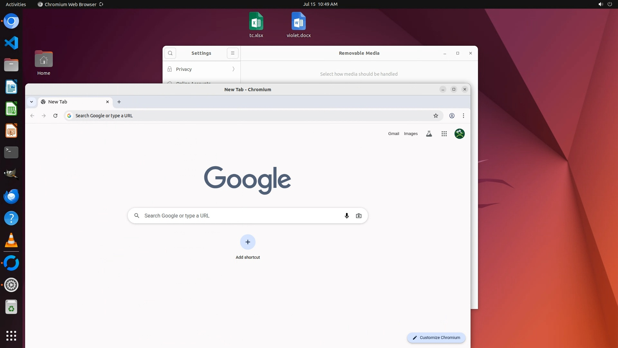
Task: Open the Search Labs flask icon
Action: point(429,134)
